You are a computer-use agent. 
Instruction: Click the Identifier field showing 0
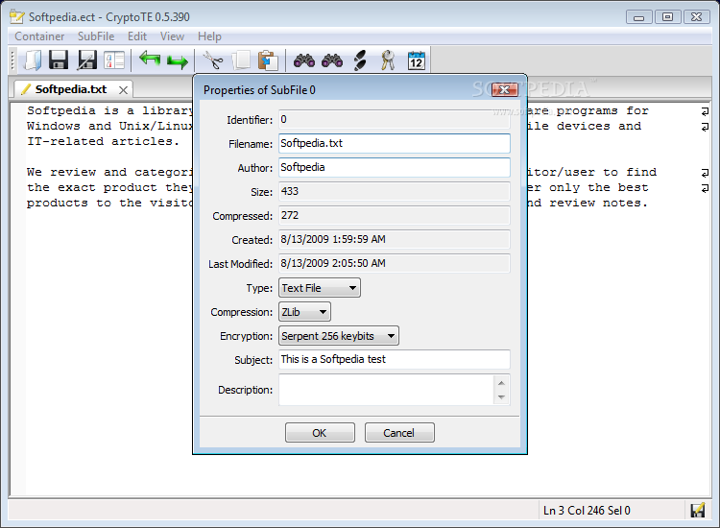click(x=395, y=119)
